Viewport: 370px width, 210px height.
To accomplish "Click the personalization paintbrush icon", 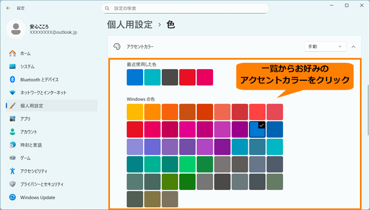I will tap(13, 106).
